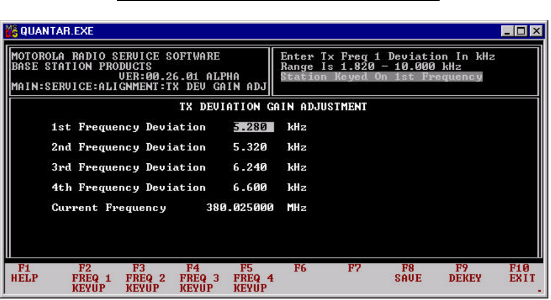The width and height of the screenshot is (551, 300).
Task: Click the F6 function key label
Action: click(x=300, y=268)
